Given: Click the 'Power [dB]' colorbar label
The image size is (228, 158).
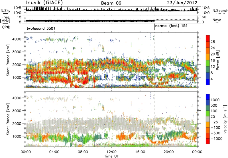Looking at the screenshot, I should (217, 60).
